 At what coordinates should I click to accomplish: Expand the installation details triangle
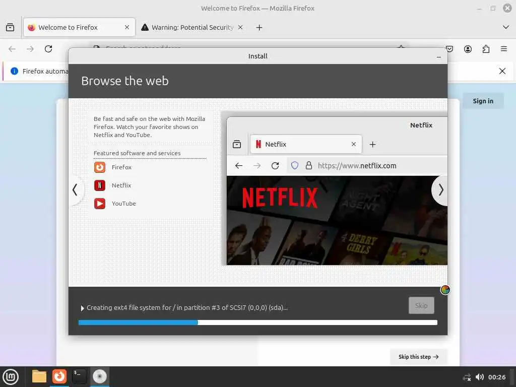82,308
